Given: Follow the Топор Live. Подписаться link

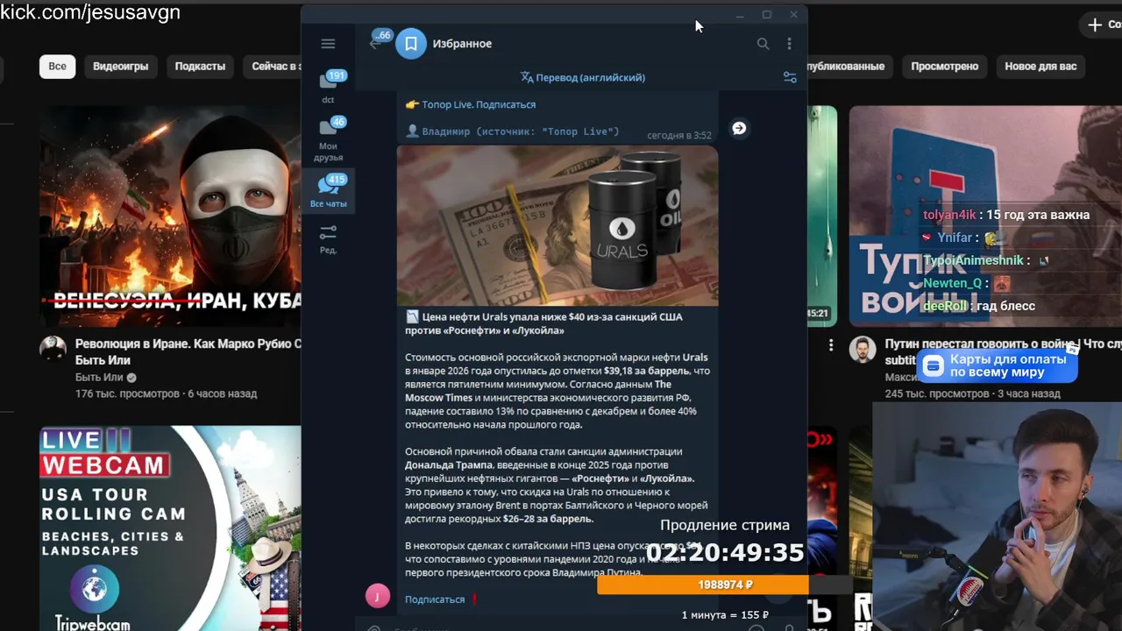Looking at the screenshot, I should coord(479,104).
